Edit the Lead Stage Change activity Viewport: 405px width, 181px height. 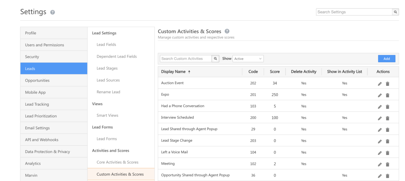point(380,141)
